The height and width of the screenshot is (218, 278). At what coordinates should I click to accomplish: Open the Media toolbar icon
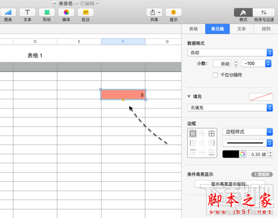pos(66,12)
